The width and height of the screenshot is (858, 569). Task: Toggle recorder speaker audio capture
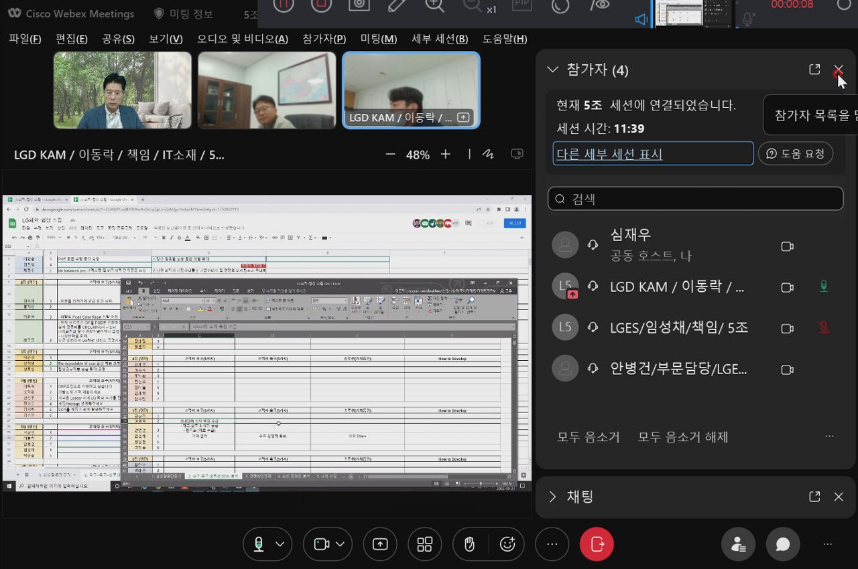pyautogui.click(x=641, y=19)
